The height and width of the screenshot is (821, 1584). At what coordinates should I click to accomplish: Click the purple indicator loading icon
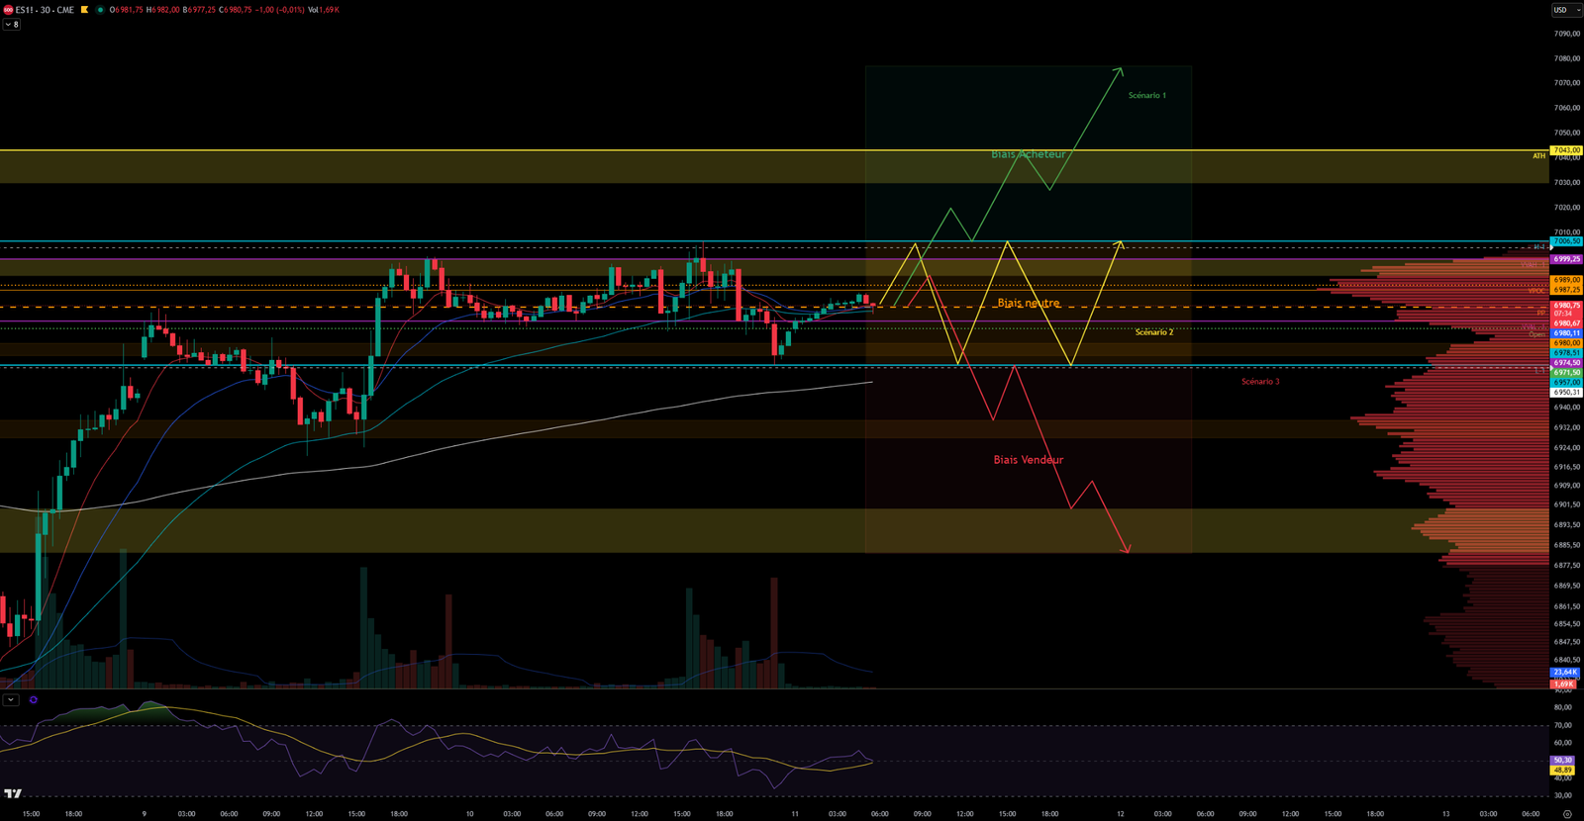click(x=34, y=699)
